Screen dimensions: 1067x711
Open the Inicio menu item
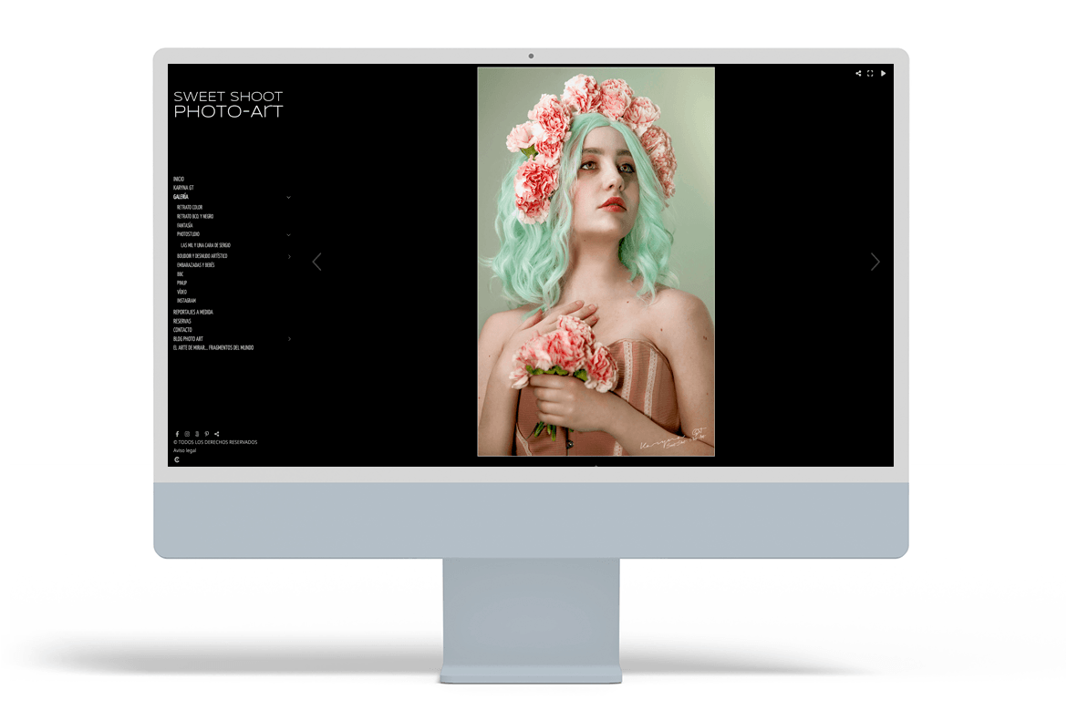pyautogui.click(x=179, y=180)
